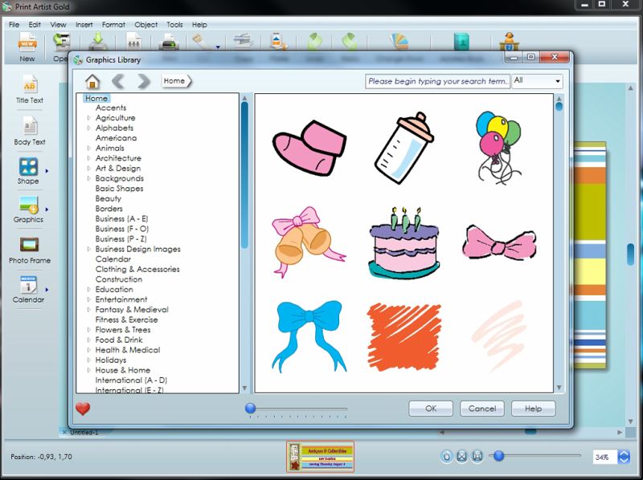
Task: Select the colorful balloons graphic
Action: click(x=498, y=148)
